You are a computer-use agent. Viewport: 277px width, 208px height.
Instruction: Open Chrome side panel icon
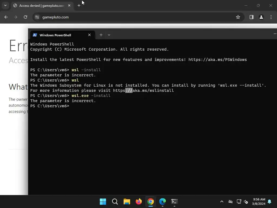pyautogui.click(x=252, y=17)
